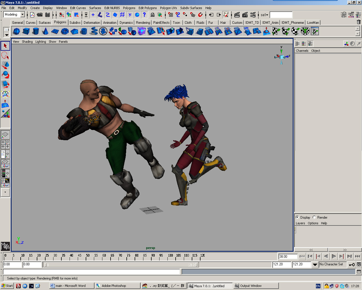This screenshot has height=290, width=362.
Task: Play animation backwards
Action: pos(326,256)
